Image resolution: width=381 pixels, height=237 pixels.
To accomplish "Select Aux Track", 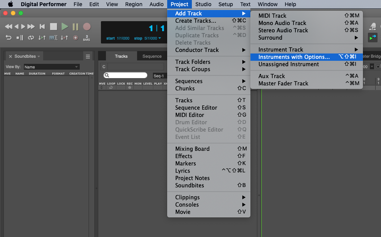I will tap(307, 76).
